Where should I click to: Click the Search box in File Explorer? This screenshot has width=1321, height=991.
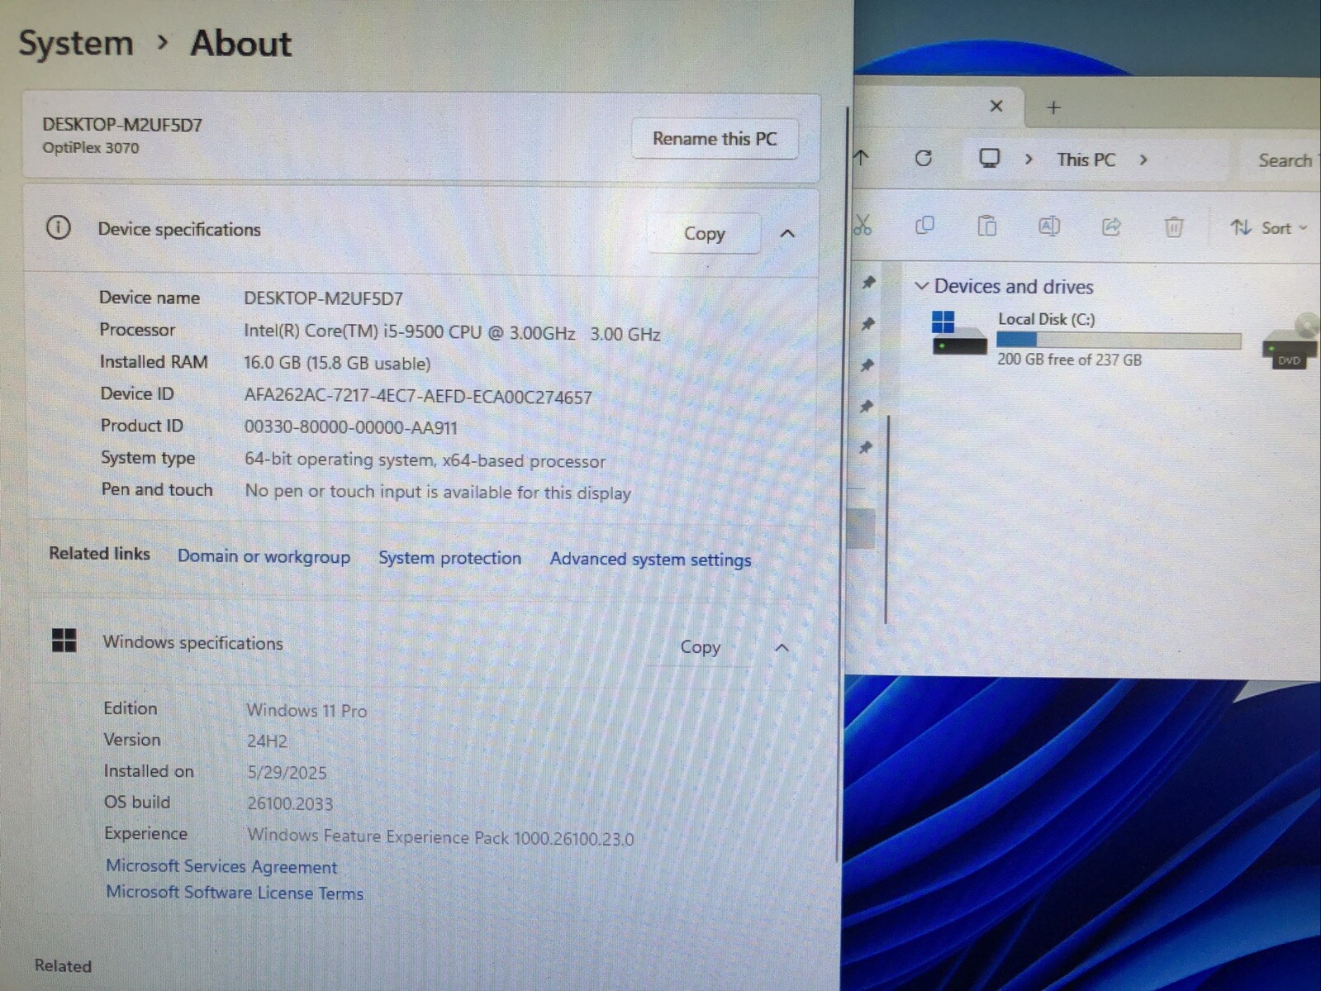1281,160
